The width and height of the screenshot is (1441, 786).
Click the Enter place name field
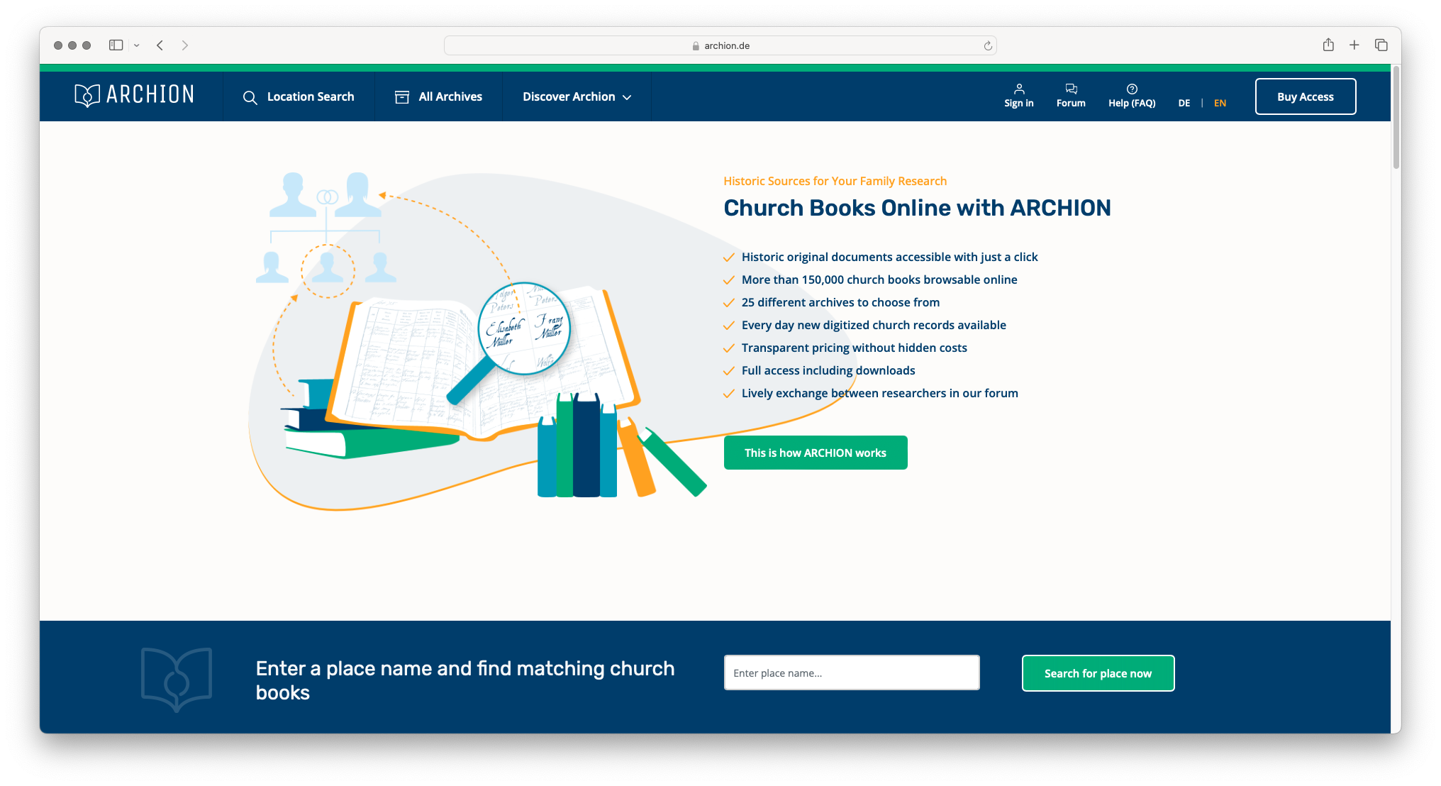tap(852, 672)
